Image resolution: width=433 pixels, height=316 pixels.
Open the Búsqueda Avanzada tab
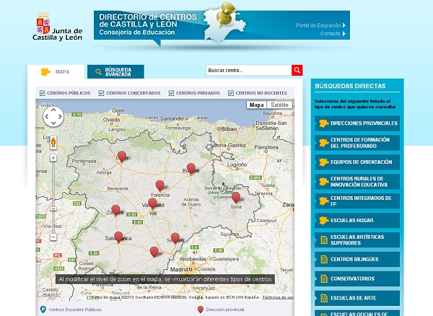115,71
